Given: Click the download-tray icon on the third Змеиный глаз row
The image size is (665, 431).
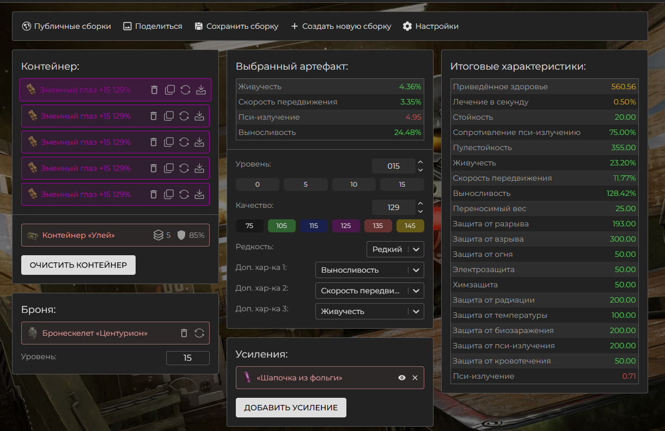Looking at the screenshot, I should (x=199, y=142).
